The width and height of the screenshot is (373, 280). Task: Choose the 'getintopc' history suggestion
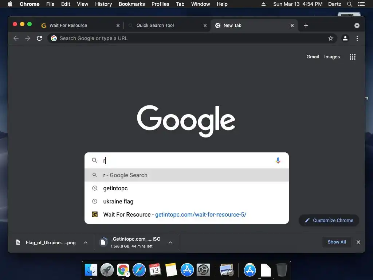(186, 188)
